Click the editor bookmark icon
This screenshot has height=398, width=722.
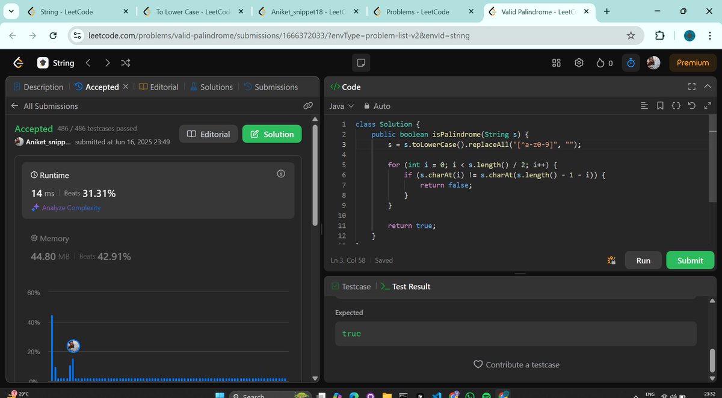point(660,106)
